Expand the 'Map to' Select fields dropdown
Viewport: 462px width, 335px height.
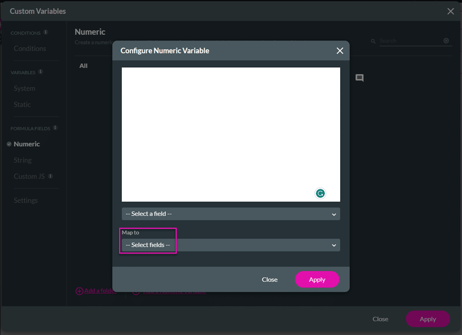click(x=231, y=245)
